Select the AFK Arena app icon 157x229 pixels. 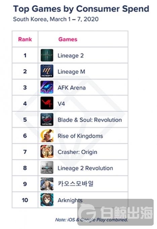[x=47, y=87]
